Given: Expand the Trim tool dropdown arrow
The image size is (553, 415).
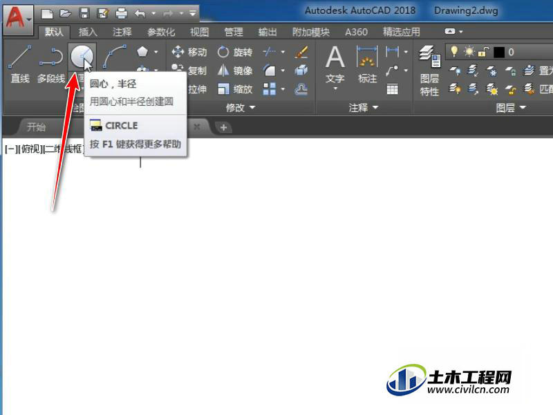Looking at the screenshot, I should (283, 52).
